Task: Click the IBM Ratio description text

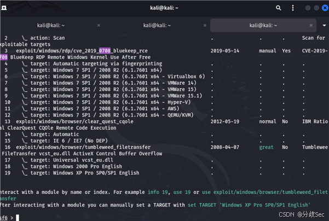Action: [315, 121]
